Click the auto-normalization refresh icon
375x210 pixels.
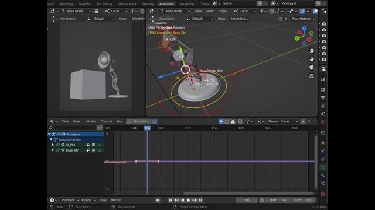(155, 121)
